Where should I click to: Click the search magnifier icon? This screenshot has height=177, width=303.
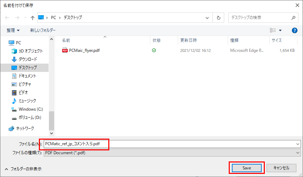[x=293, y=17]
